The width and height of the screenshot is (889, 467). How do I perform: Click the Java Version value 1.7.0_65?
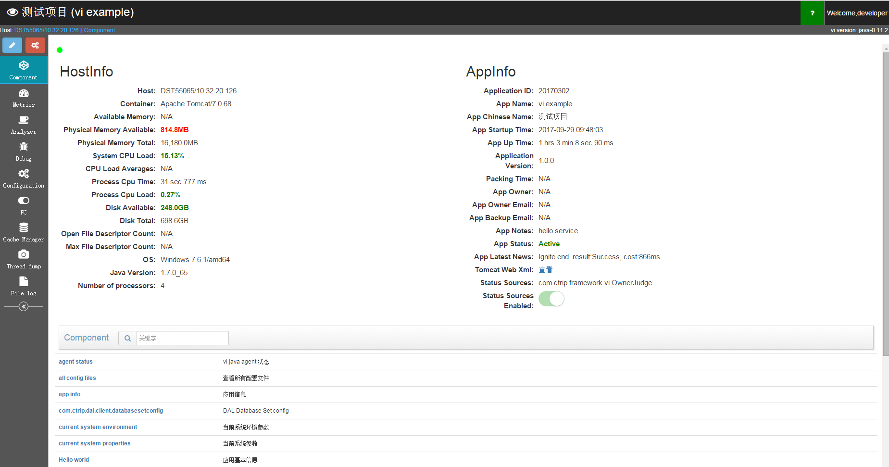coord(174,273)
